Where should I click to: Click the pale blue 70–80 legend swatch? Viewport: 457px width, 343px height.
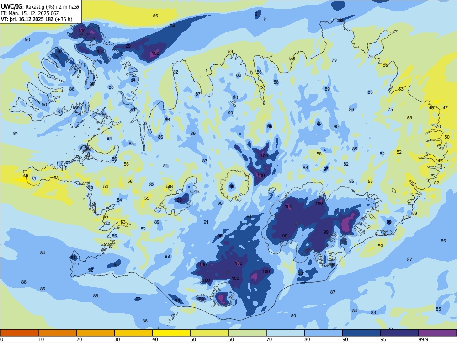click(x=286, y=332)
